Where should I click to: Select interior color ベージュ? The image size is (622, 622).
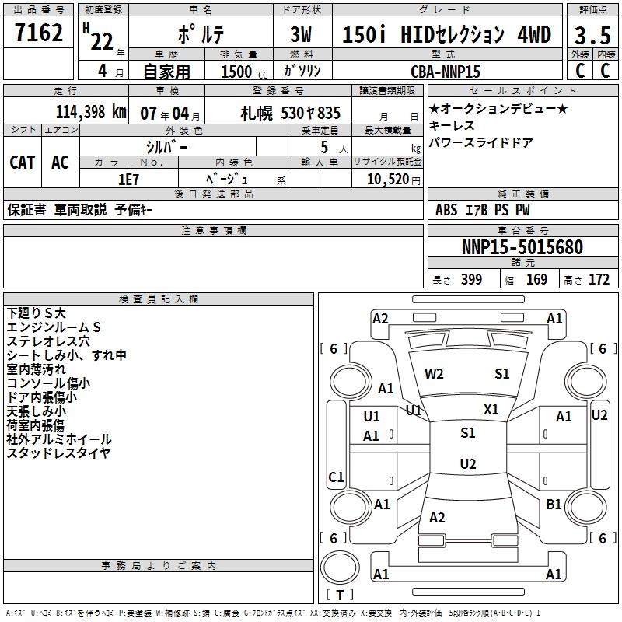pos(227,180)
